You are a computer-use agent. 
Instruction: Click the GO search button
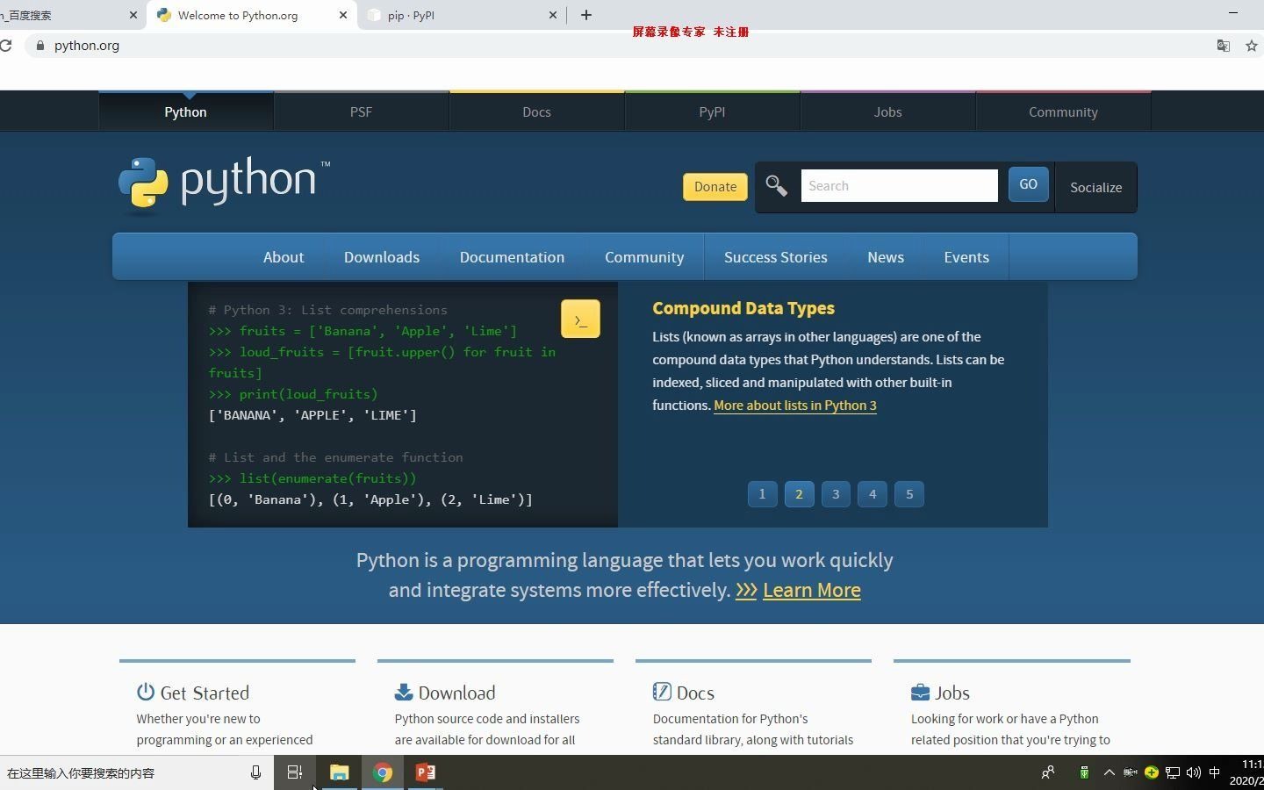pos(1029,184)
